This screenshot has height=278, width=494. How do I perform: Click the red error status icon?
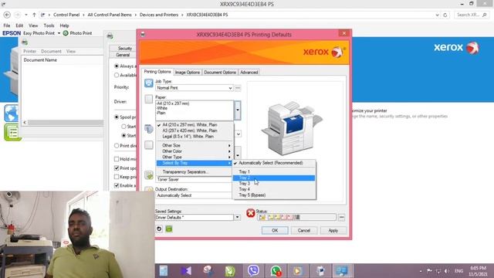tap(250, 213)
